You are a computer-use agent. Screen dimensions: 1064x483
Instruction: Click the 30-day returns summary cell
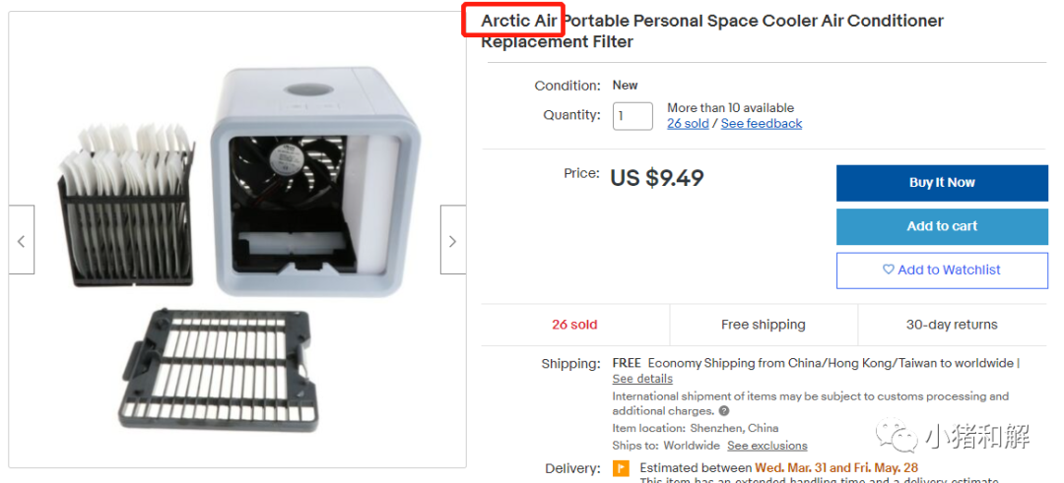[x=952, y=325]
